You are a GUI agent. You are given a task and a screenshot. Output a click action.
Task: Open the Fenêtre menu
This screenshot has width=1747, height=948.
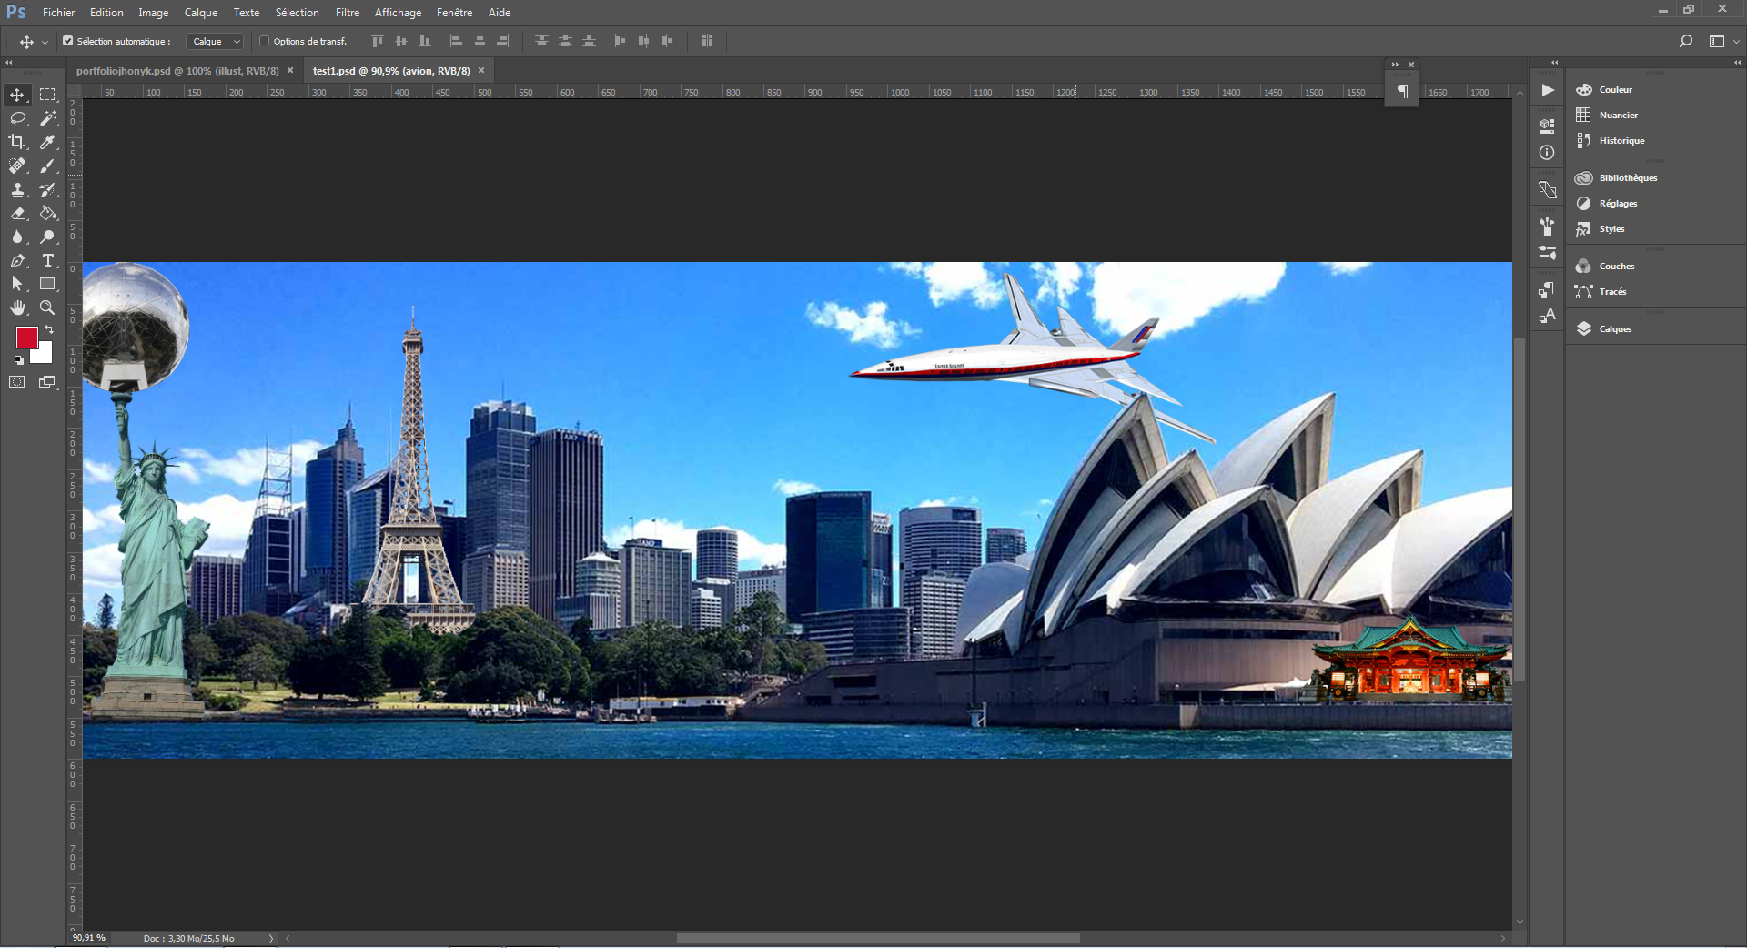[x=454, y=13]
